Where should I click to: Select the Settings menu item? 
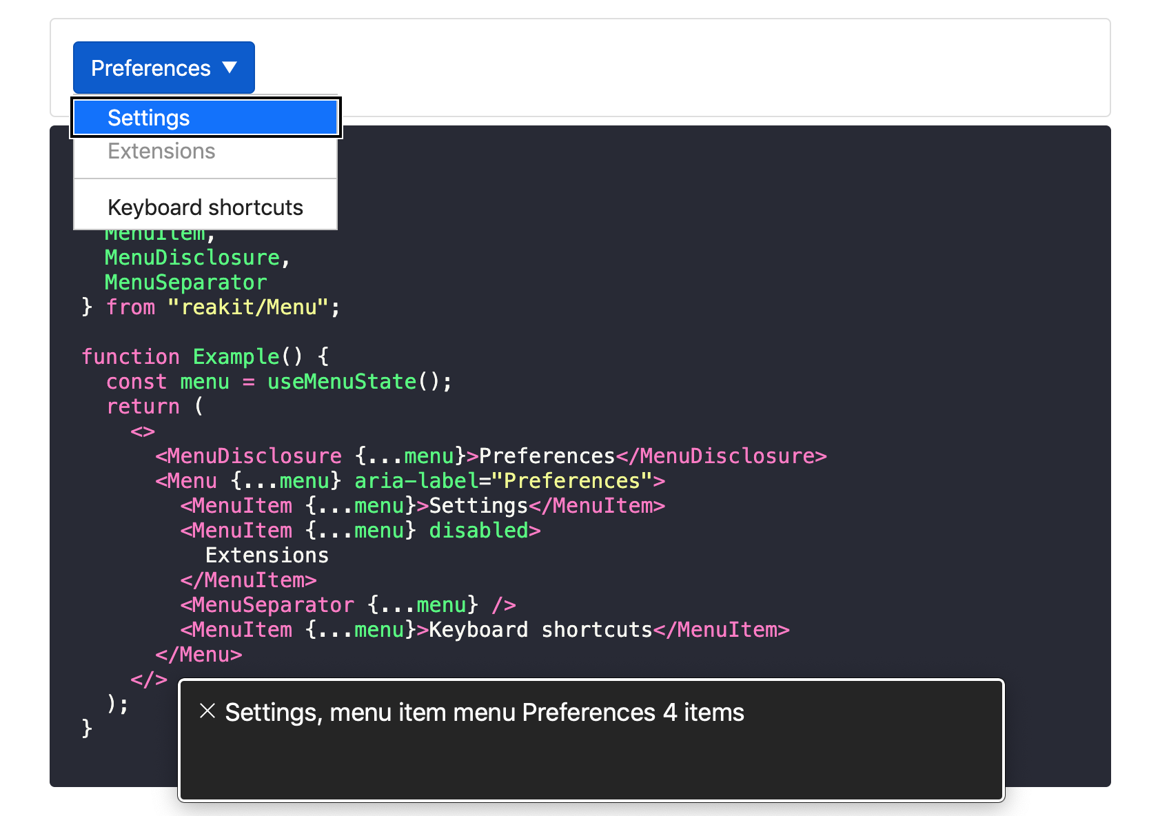click(205, 117)
